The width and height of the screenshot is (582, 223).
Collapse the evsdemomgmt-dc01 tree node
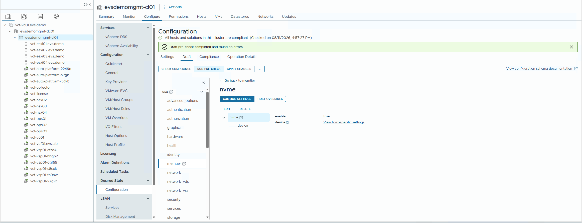[10, 31]
